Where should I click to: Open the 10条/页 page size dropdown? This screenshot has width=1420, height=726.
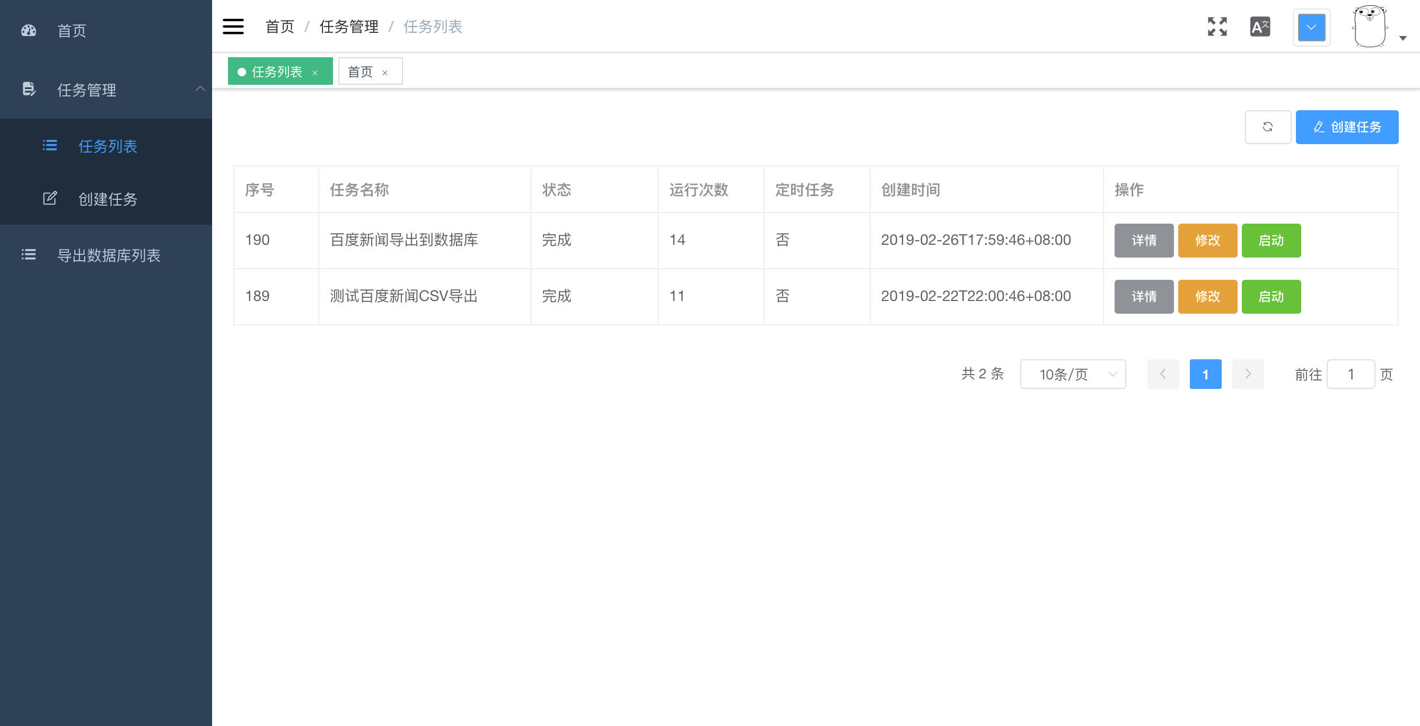point(1072,375)
